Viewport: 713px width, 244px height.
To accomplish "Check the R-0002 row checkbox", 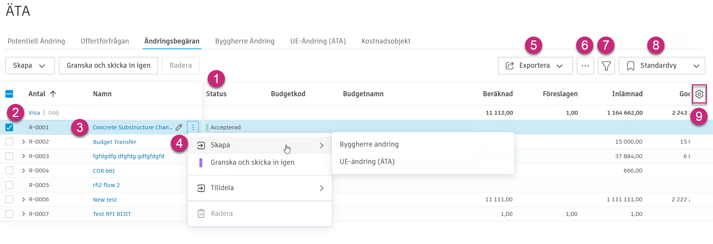I will tap(9, 142).
